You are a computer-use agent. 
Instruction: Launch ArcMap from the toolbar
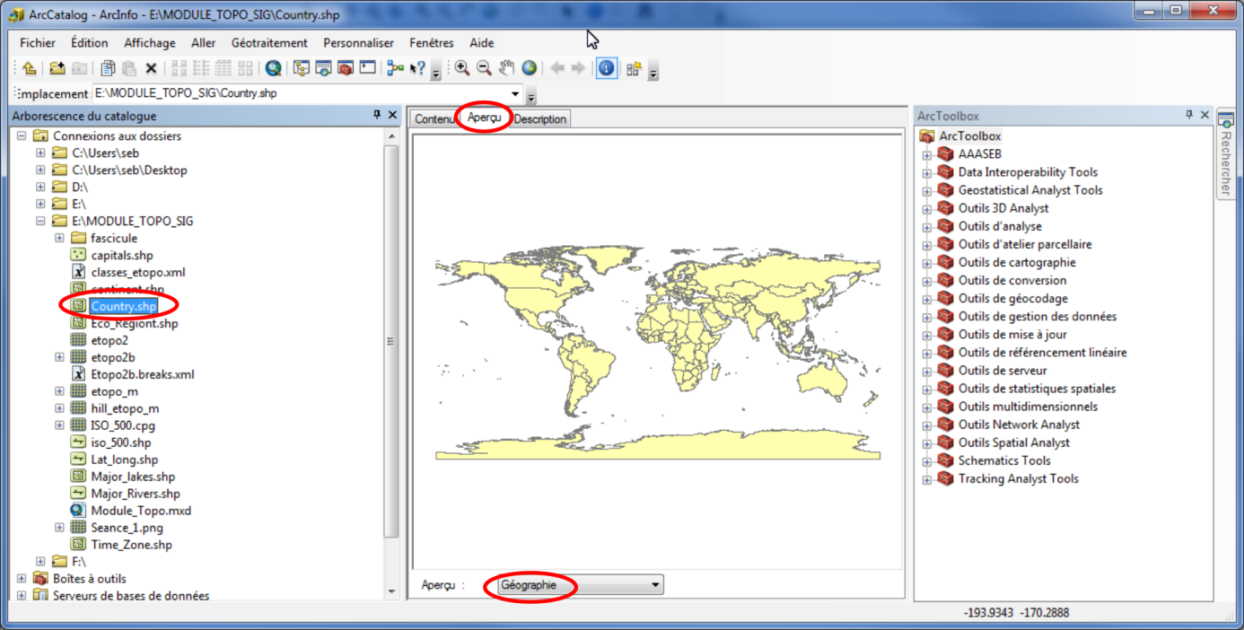tap(273, 68)
